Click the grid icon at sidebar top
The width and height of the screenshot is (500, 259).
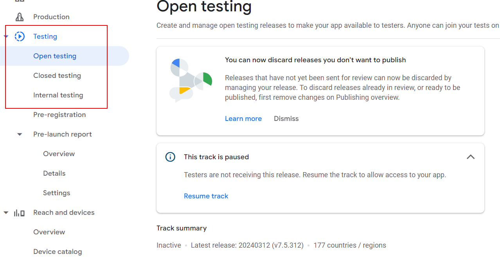point(19,2)
